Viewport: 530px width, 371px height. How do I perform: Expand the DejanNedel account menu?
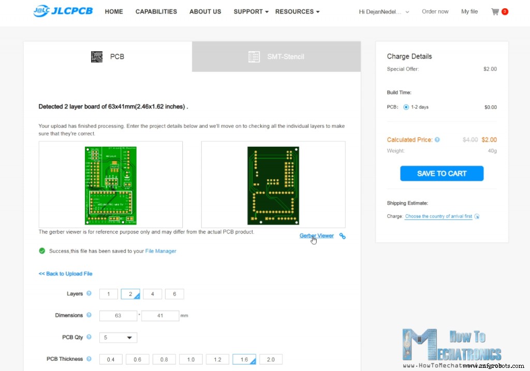click(x=384, y=11)
